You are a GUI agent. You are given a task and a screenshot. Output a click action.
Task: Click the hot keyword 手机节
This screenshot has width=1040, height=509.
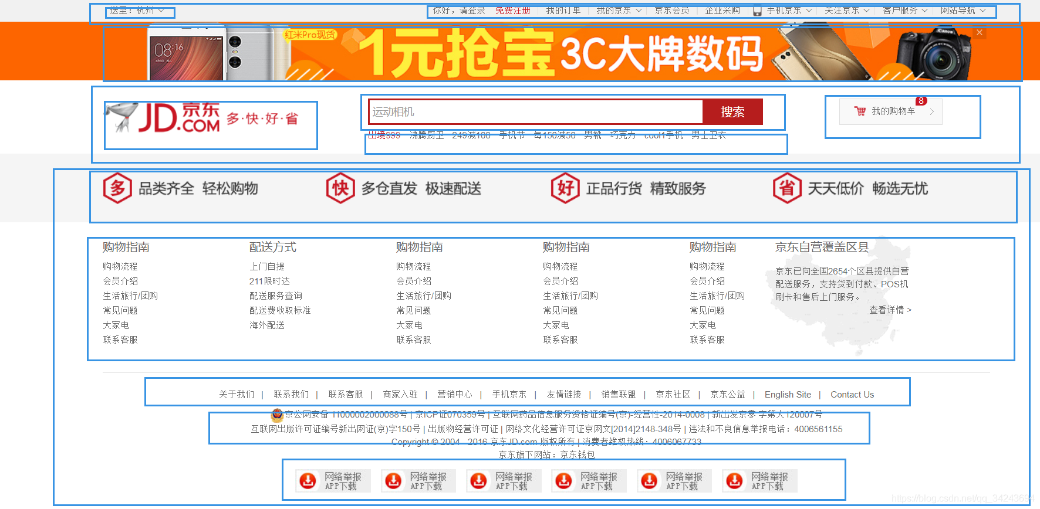tap(512, 135)
